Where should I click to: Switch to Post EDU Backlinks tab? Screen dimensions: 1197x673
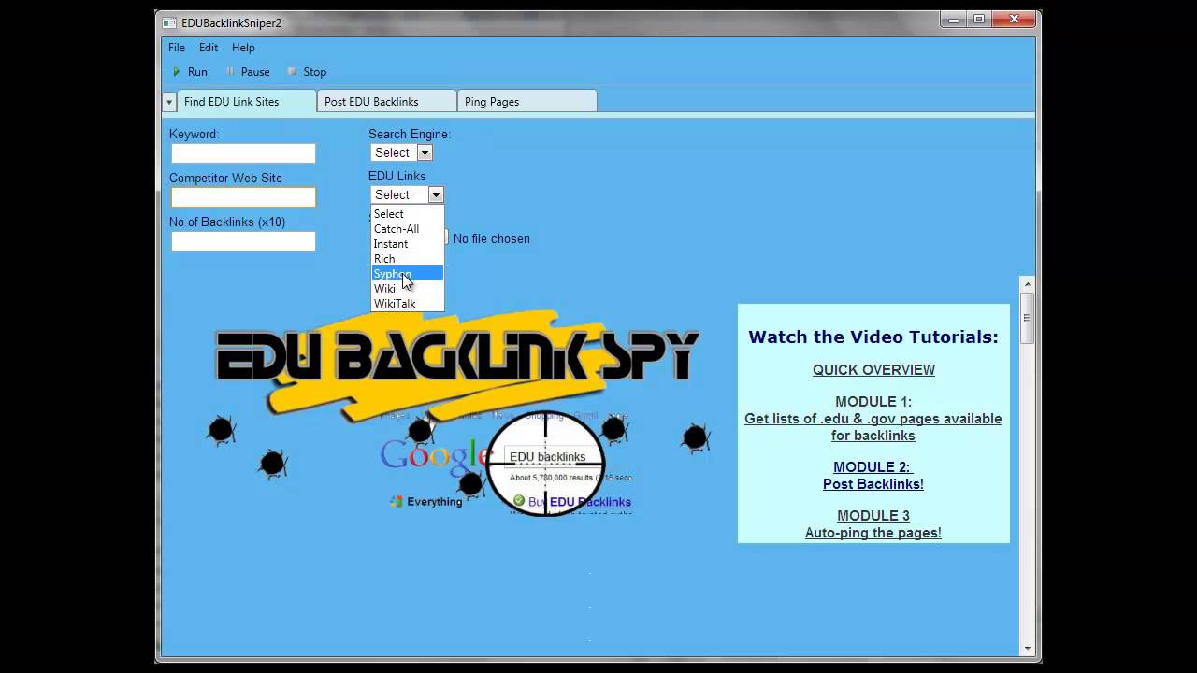(x=386, y=102)
